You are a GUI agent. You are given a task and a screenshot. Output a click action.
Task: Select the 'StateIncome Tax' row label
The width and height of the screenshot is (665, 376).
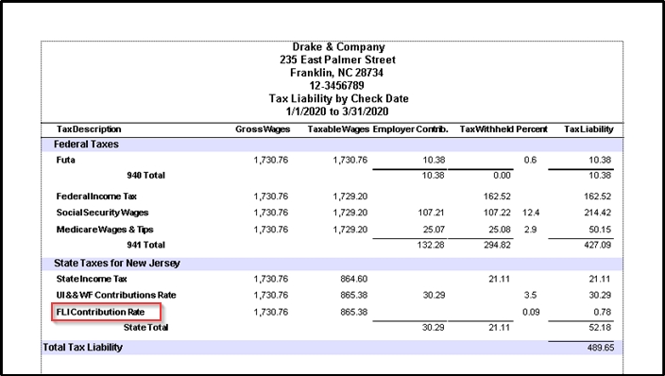pos(92,279)
